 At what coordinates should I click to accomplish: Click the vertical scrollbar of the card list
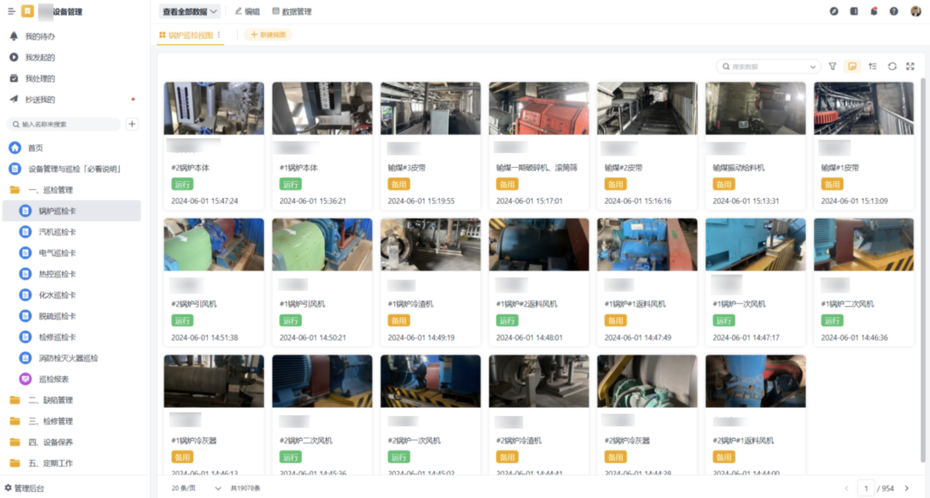[x=923, y=271]
